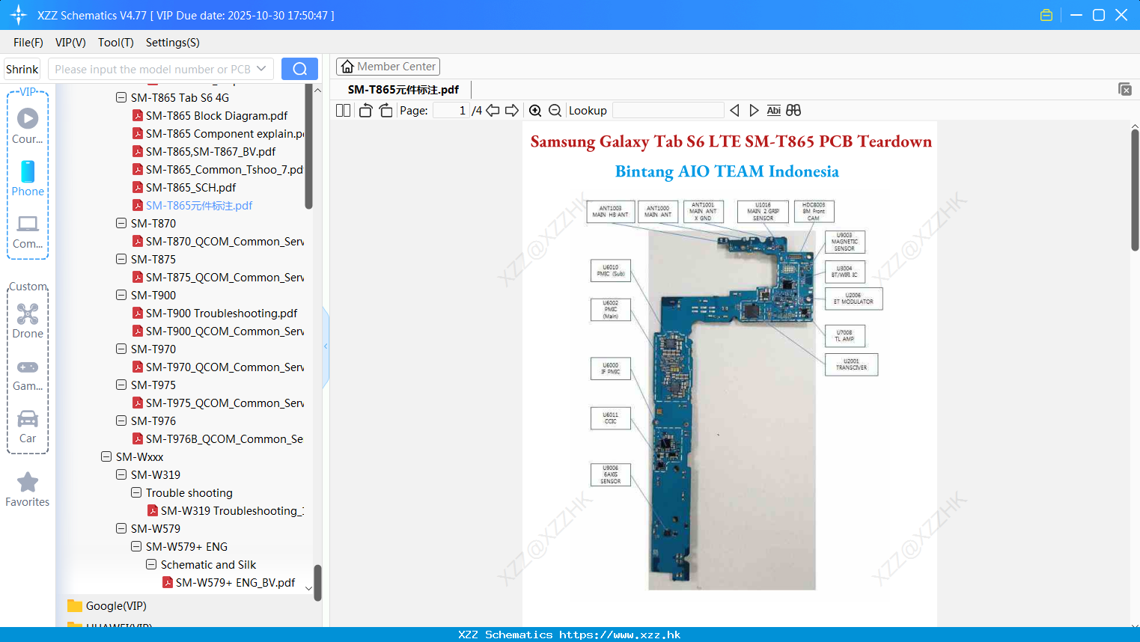Image resolution: width=1140 pixels, height=642 pixels.
Task: Open SM-T865_SCH.pdf file
Action: tap(191, 187)
